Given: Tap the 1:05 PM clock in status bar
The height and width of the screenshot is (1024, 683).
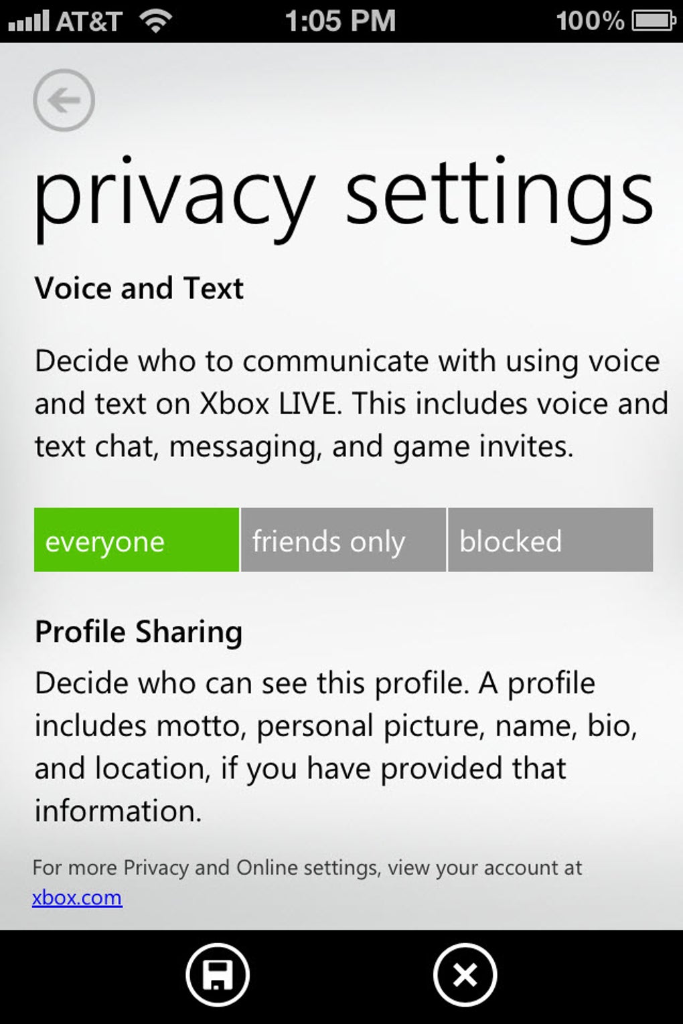Looking at the screenshot, I should (x=340, y=21).
